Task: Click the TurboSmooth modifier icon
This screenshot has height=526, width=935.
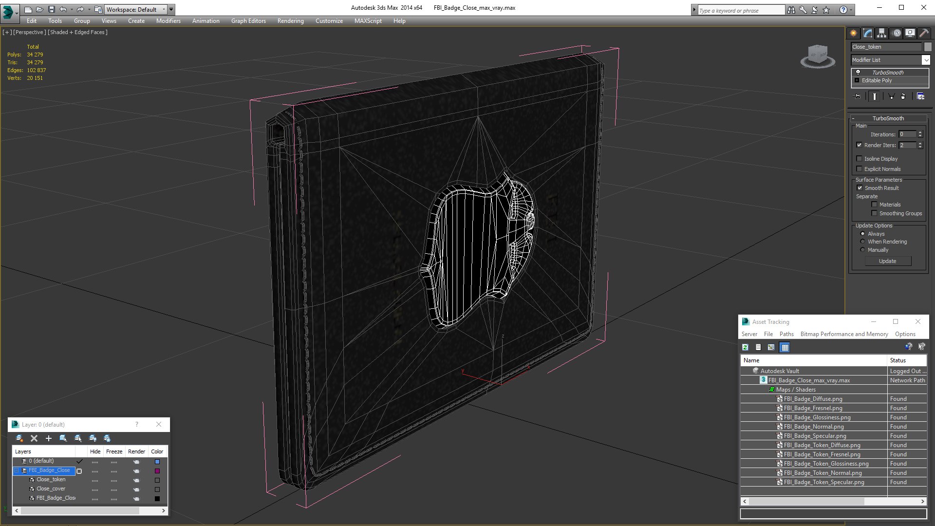Action: pyautogui.click(x=857, y=72)
